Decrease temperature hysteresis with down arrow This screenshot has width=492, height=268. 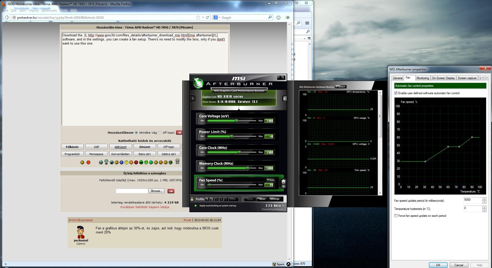(x=484, y=210)
